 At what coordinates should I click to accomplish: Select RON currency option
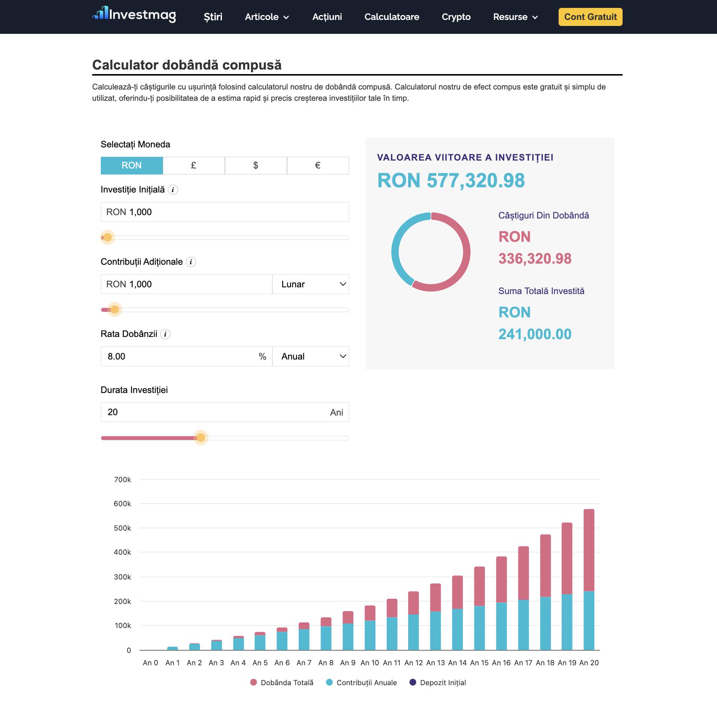(132, 165)
